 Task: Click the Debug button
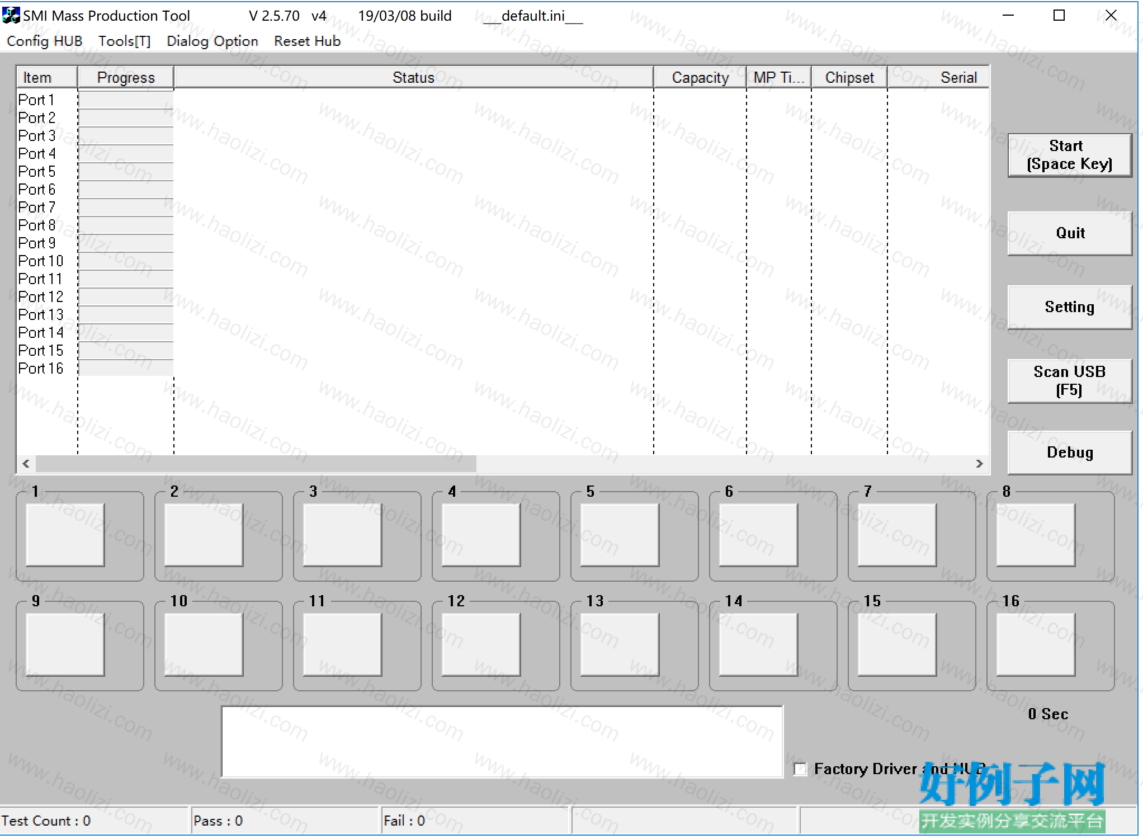tap(1070, 452)
